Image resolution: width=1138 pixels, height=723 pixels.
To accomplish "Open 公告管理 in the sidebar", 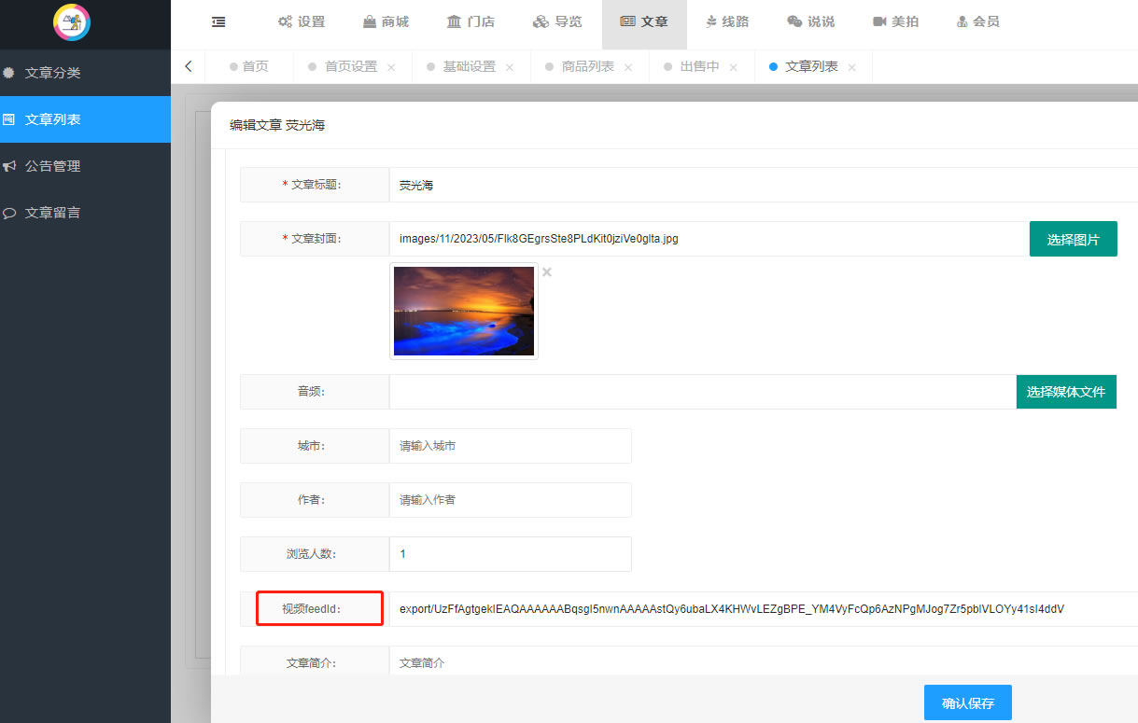I will click(85, 166).
